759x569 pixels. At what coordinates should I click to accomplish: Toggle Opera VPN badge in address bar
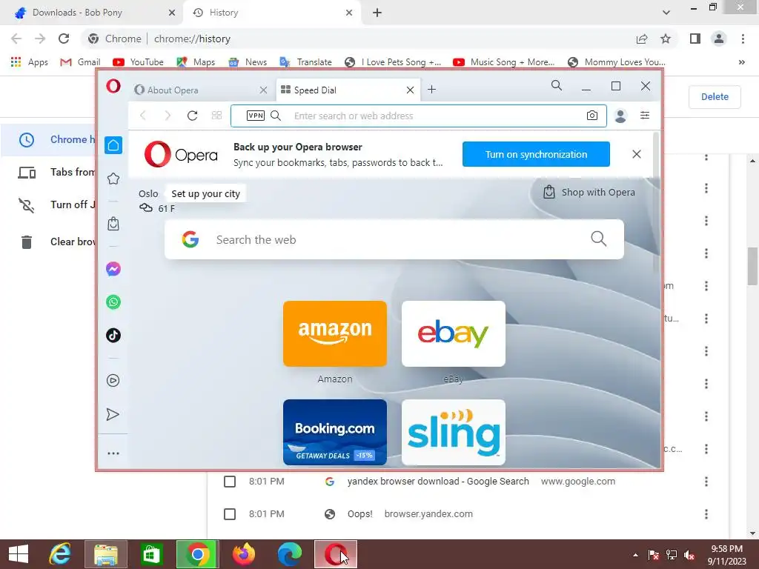pos(256,115)
